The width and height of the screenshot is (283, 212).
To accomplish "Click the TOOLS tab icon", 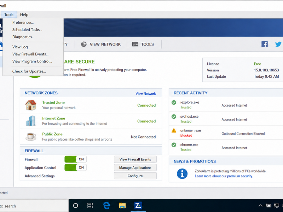I will pyautogui.click(x=135, y=44).
